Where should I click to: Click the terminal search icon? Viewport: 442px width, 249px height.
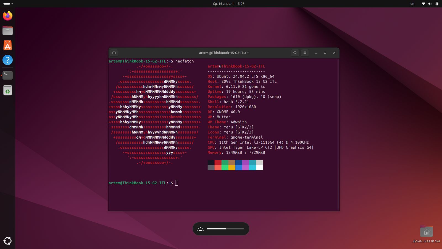pos(295,53)
